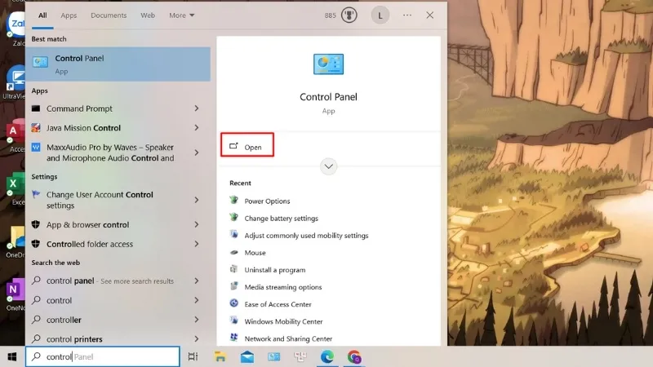Select the Control Panel best match result

click(118, 64)
